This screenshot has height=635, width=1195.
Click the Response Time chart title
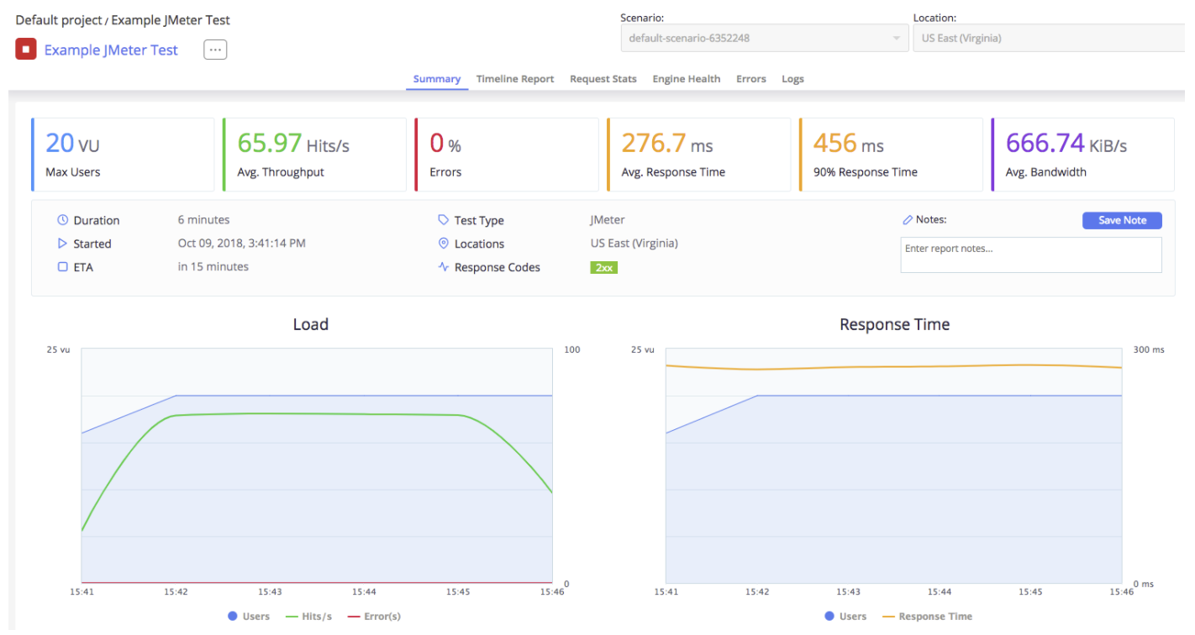click(895, 324)
